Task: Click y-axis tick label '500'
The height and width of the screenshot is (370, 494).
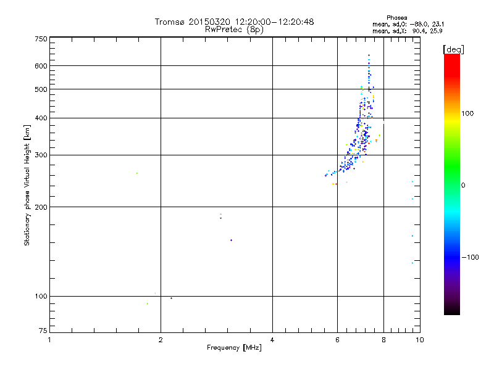Action: [41, 89]
